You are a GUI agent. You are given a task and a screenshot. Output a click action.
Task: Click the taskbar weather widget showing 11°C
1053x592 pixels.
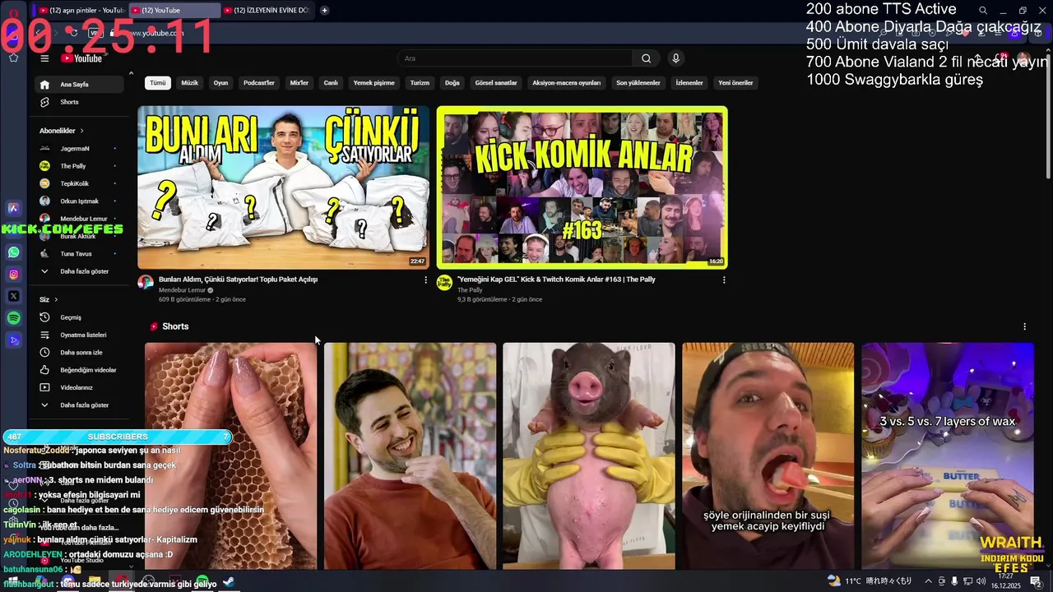(868, 581)
